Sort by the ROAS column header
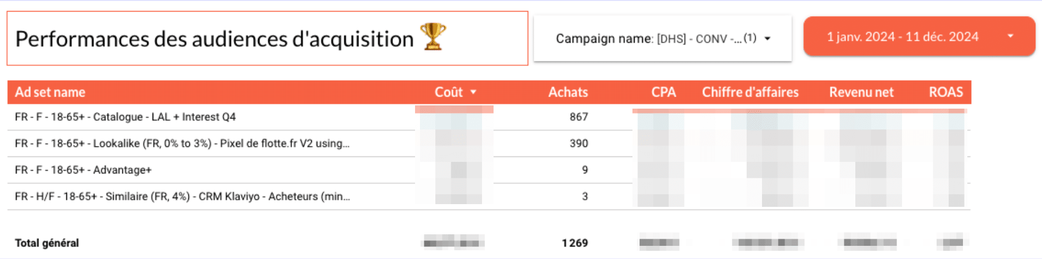The height and width of the screenshot is (259, 1042). pyautogui.click(x=945, y=92)
